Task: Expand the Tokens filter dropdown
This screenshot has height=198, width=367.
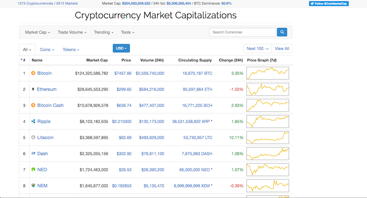Action: pos(71,50)
